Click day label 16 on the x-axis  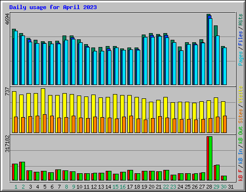tap(123, 187)
